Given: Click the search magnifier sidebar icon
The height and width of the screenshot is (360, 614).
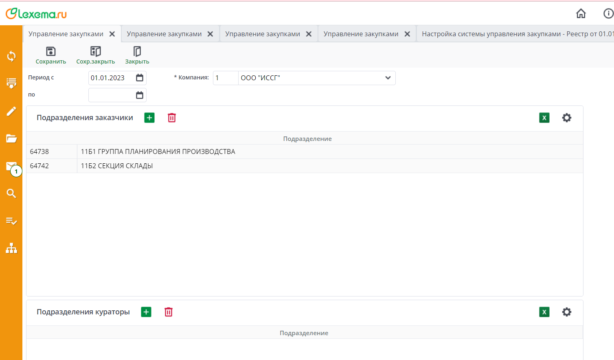Looking at the screenshot, I should coord(11,193).
